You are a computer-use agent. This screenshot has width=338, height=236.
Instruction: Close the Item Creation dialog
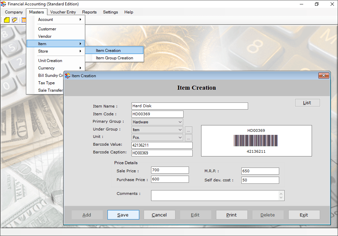[x=323, y=76]
